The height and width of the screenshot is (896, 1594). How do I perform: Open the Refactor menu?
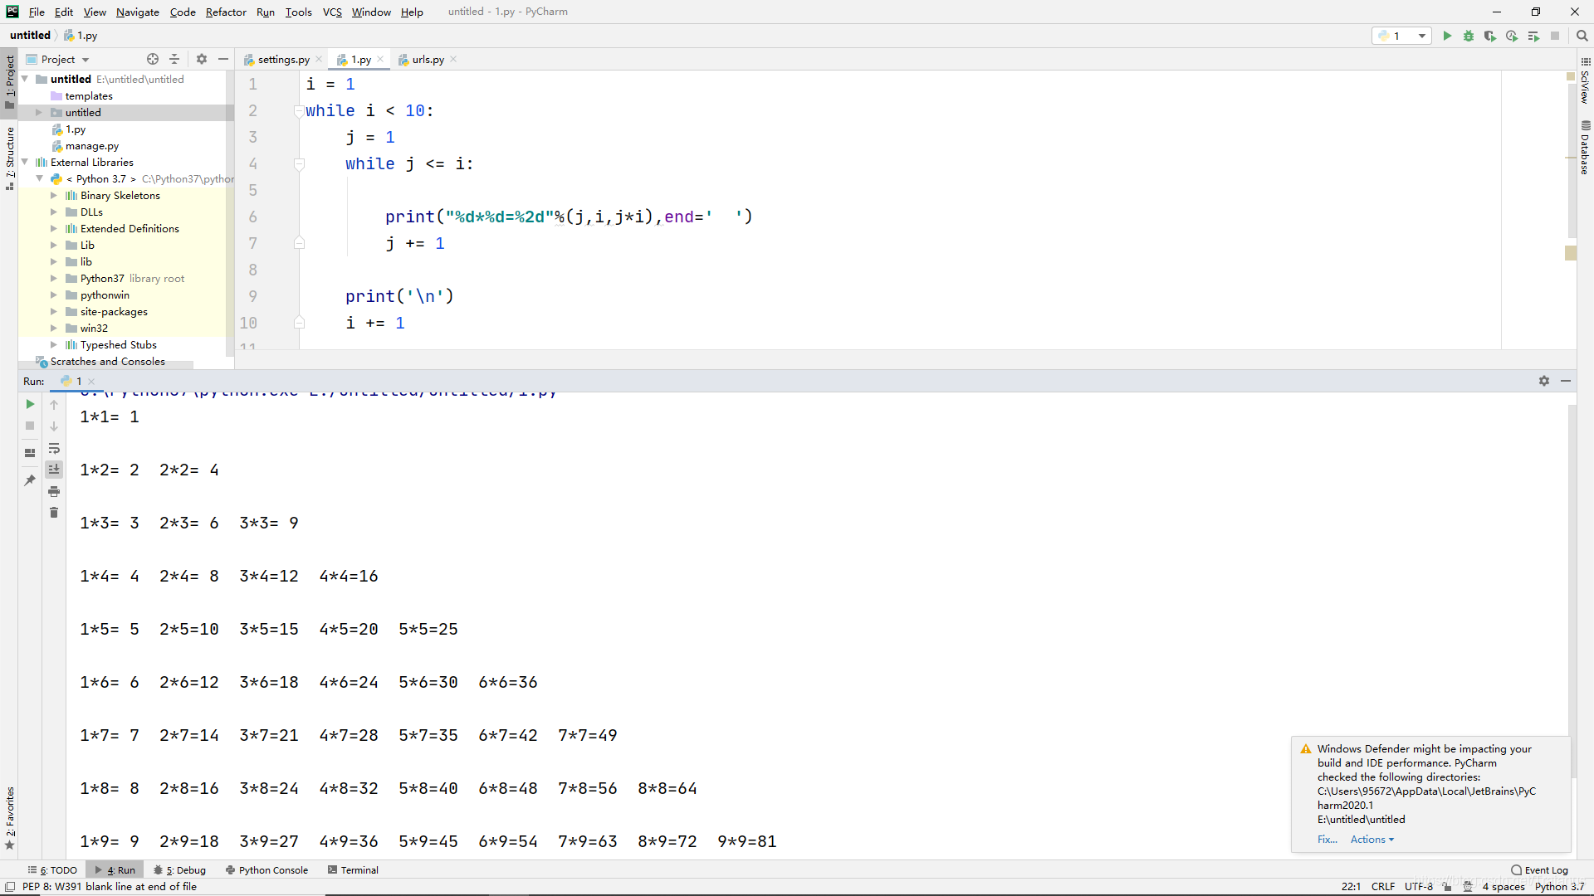226,12
